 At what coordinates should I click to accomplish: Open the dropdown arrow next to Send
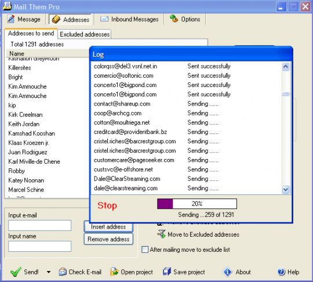coord(49,272)
